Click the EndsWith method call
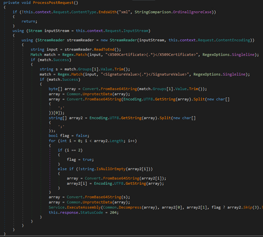The image size is (263, 237). (x=107, y=12)
